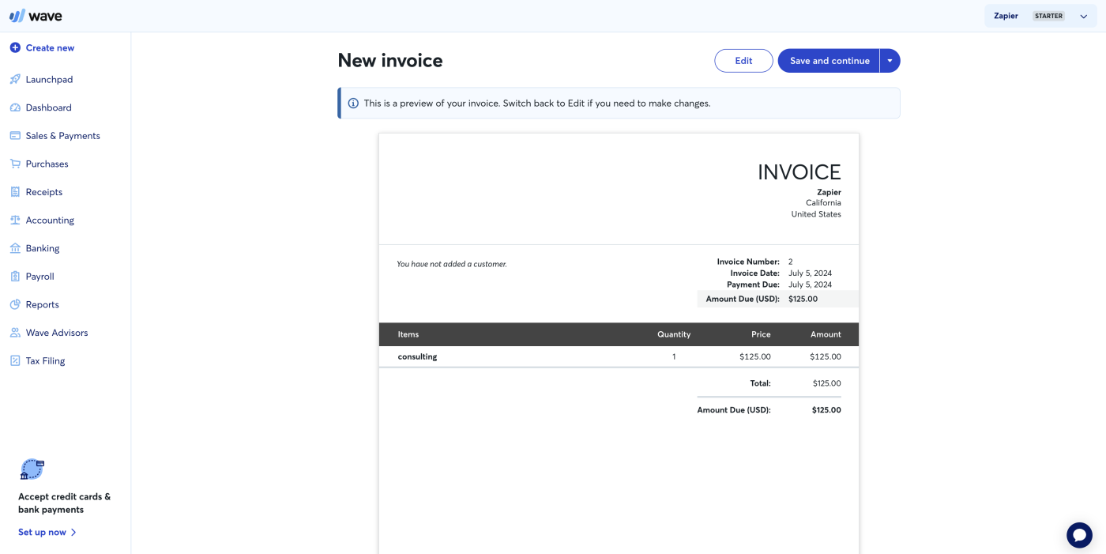
Task: Click the Sales & Payments card icon
Action: [15, 136]
